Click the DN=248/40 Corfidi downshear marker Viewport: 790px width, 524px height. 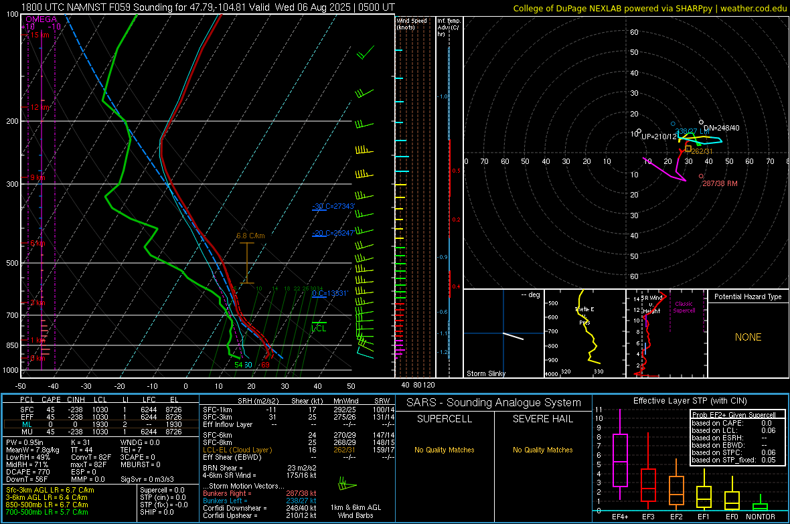click(x=701, y=122)
